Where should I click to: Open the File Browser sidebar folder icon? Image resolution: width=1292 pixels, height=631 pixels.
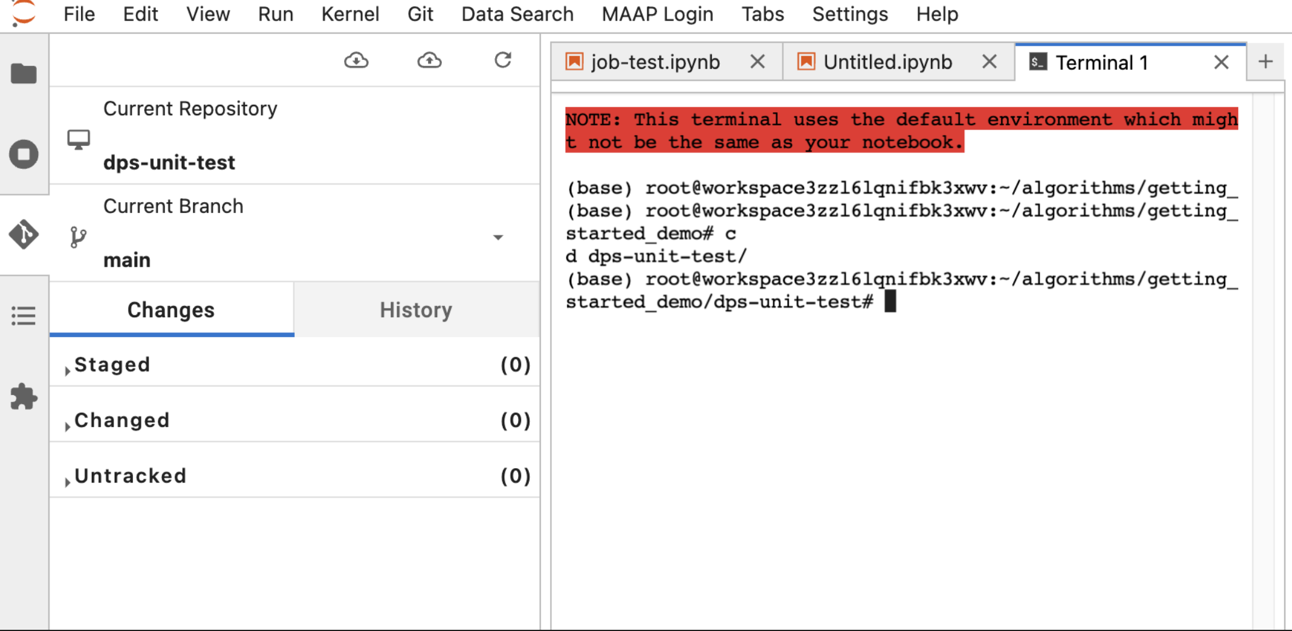click(x=24, y=74)
